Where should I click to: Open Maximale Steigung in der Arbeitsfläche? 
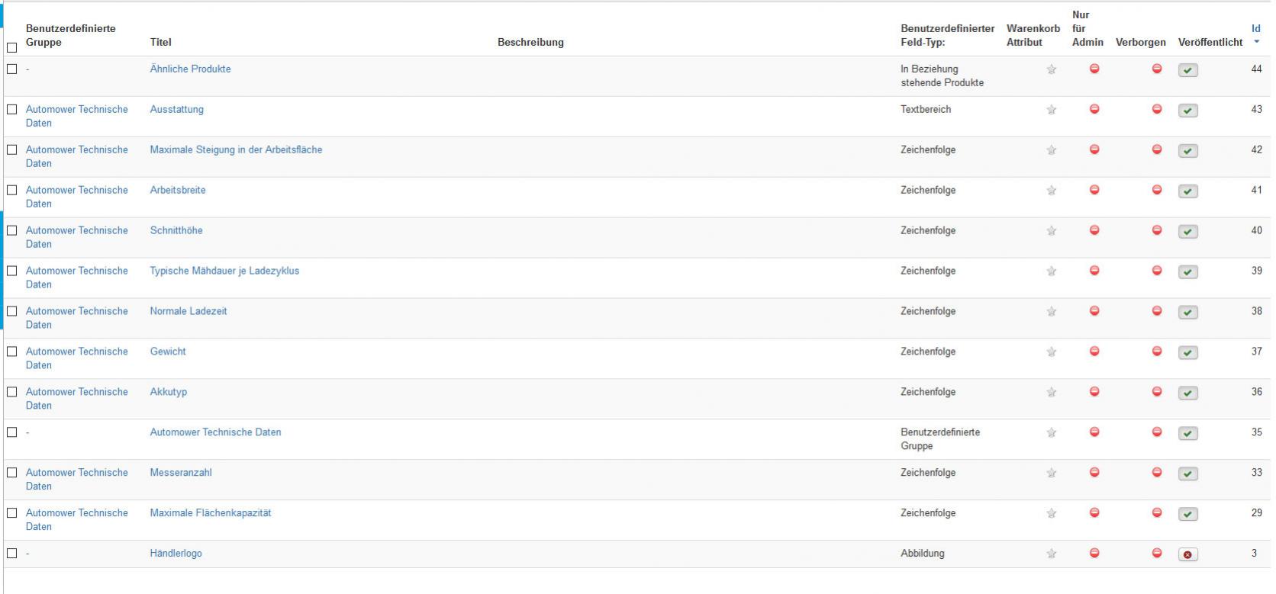(236, 149)
